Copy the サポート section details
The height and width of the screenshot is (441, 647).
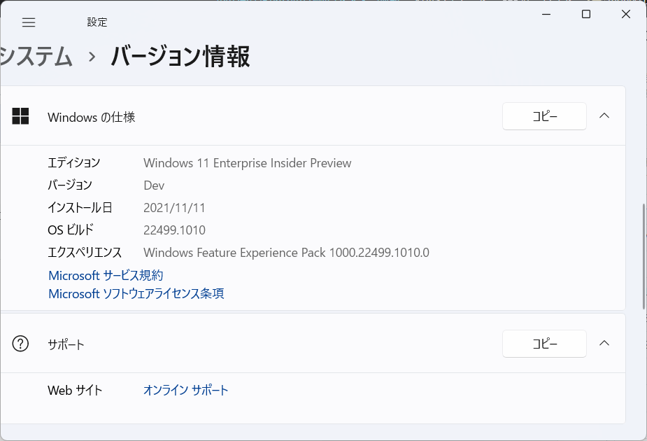pos(544,344)
